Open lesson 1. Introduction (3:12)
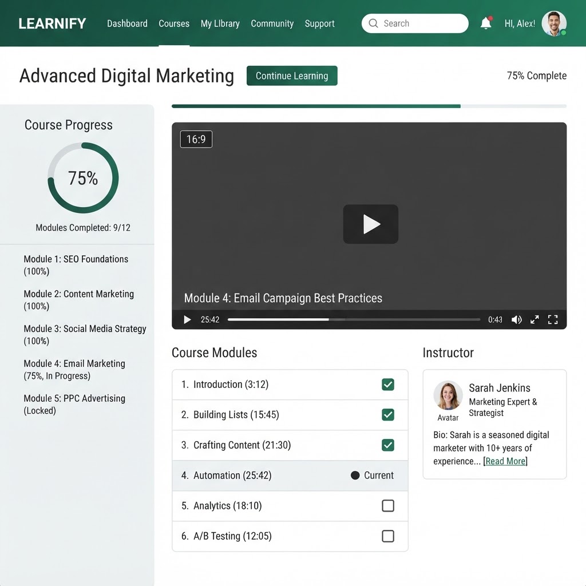 290,385
